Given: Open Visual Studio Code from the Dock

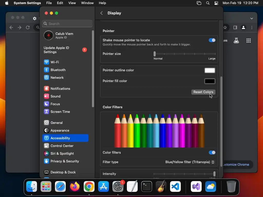Looking at the screenshot, I should 175,186.
